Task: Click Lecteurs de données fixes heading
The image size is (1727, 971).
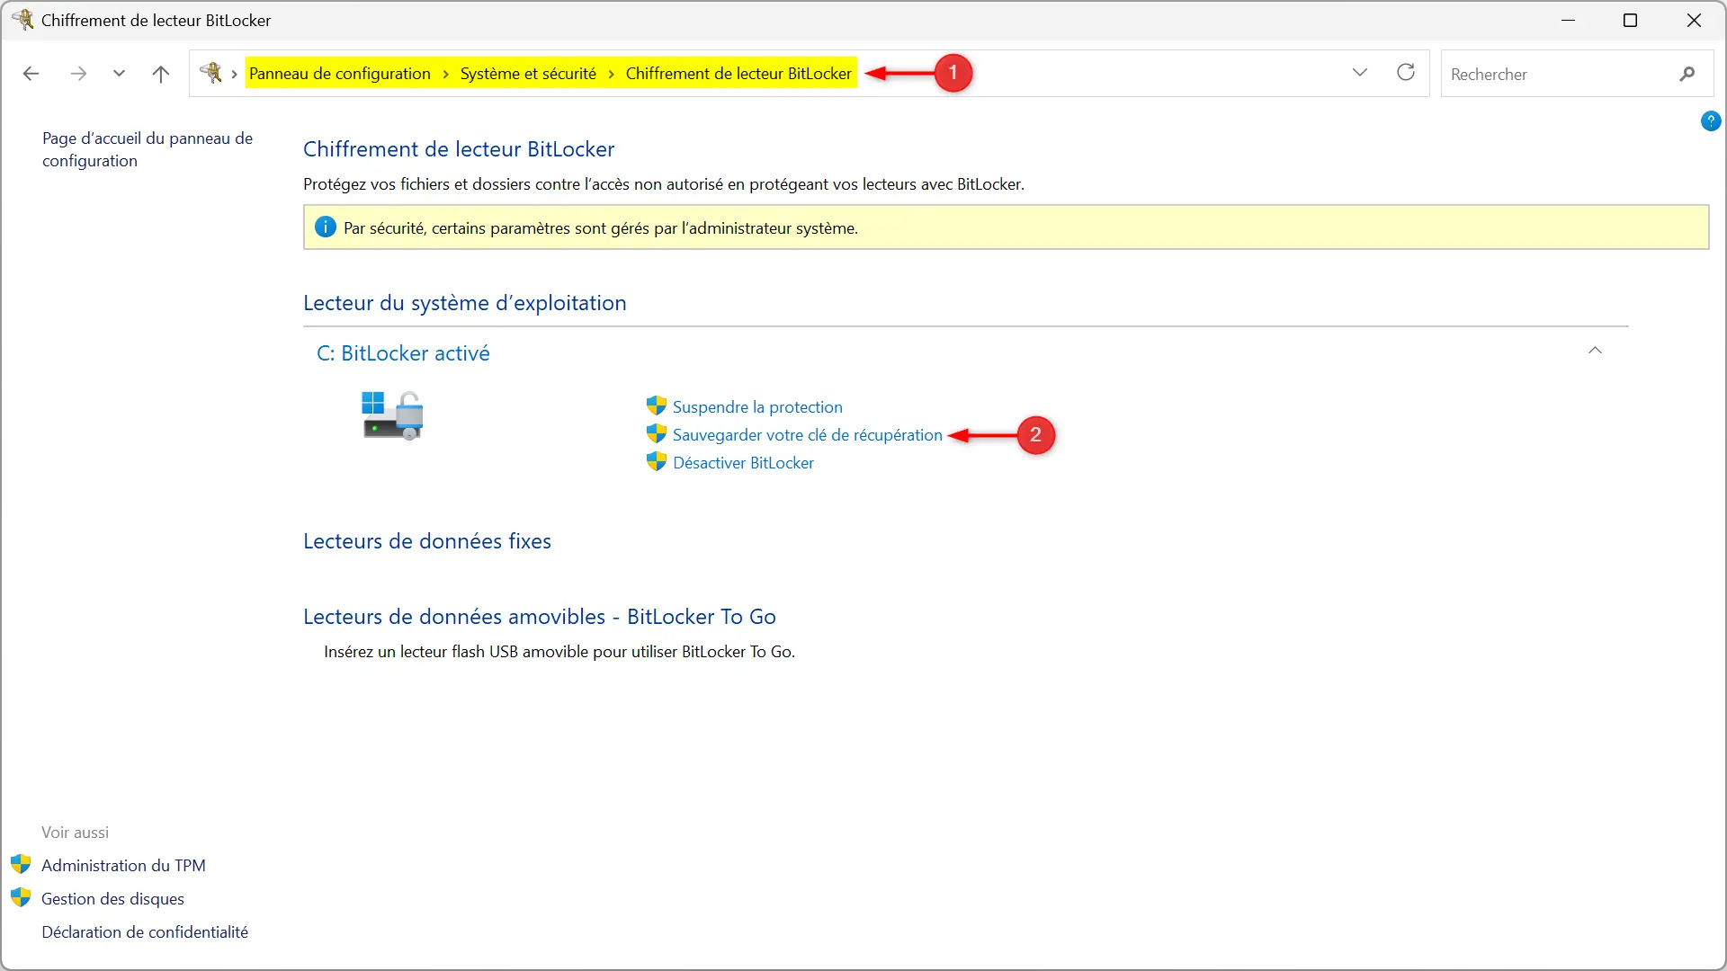Action: click(427, 541)
